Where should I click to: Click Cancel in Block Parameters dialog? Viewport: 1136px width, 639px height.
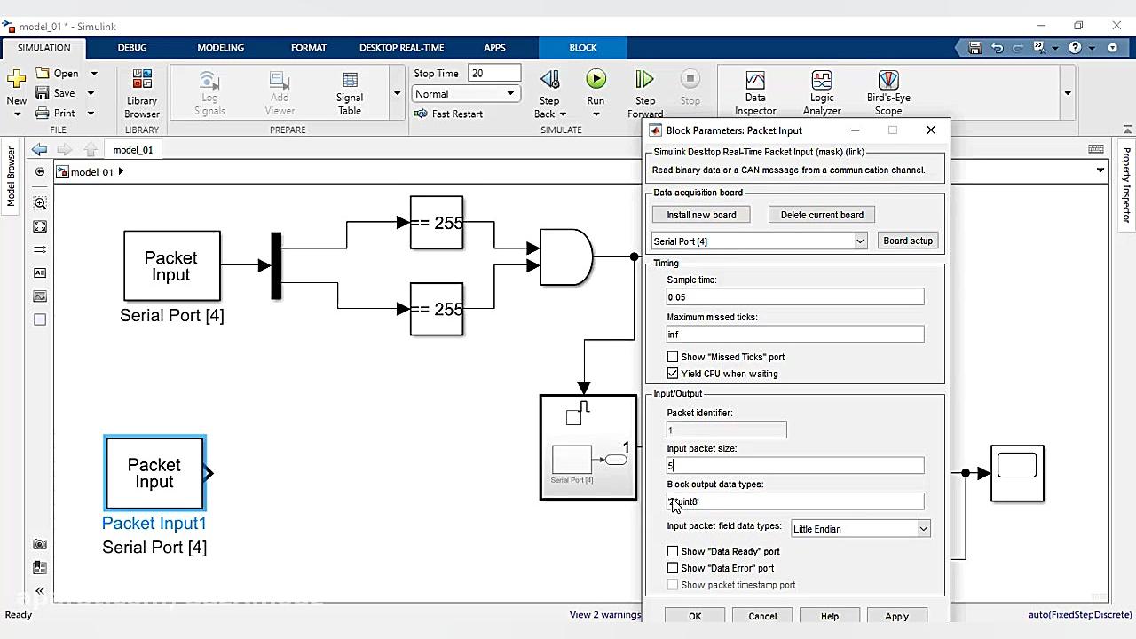[x=762, y=616]
